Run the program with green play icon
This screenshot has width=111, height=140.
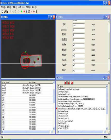22,11
